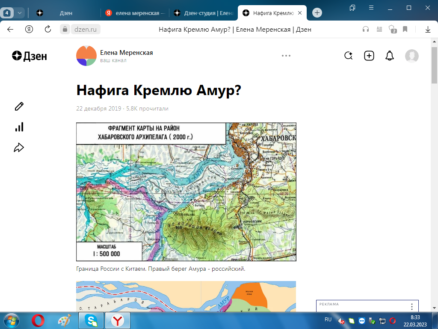Open the ваш канал link
This screenshot has width=438, height=329.
pyautogui.click(x=112, y=61)
